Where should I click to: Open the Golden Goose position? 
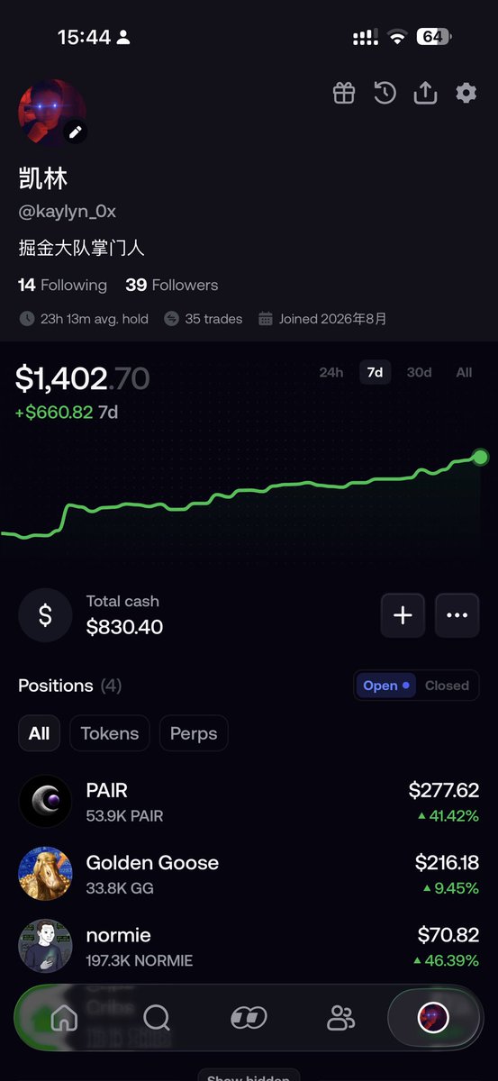coord(249,873)
